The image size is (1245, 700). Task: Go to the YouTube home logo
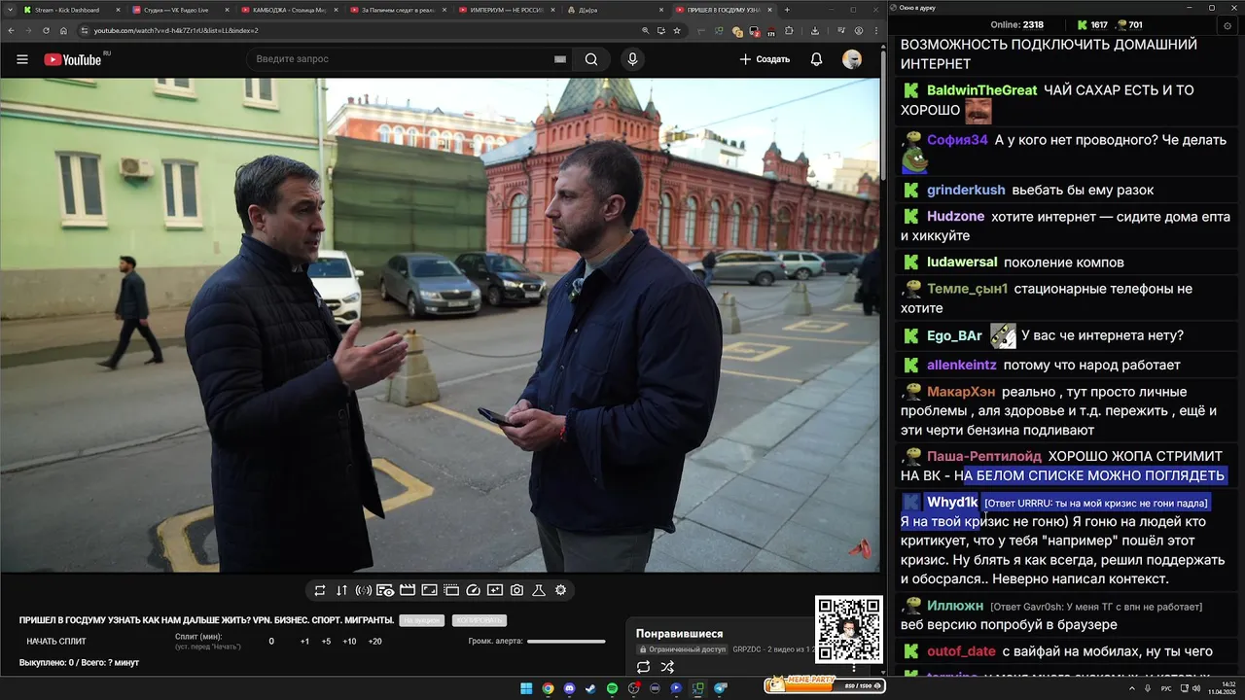pyautogui.click(x=73, y=59)
